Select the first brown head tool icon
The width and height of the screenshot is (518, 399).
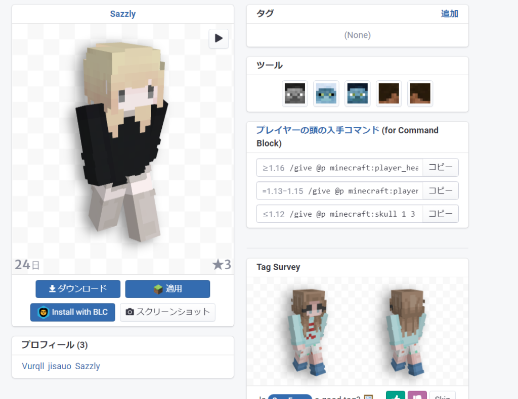389,93
